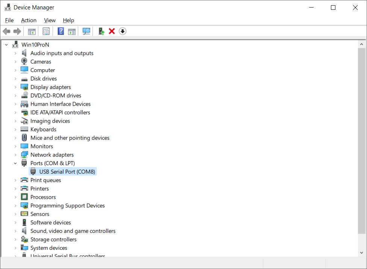Open the Properties toolbar icon
This screenshot has width=367, height=269.
point(46,31)
